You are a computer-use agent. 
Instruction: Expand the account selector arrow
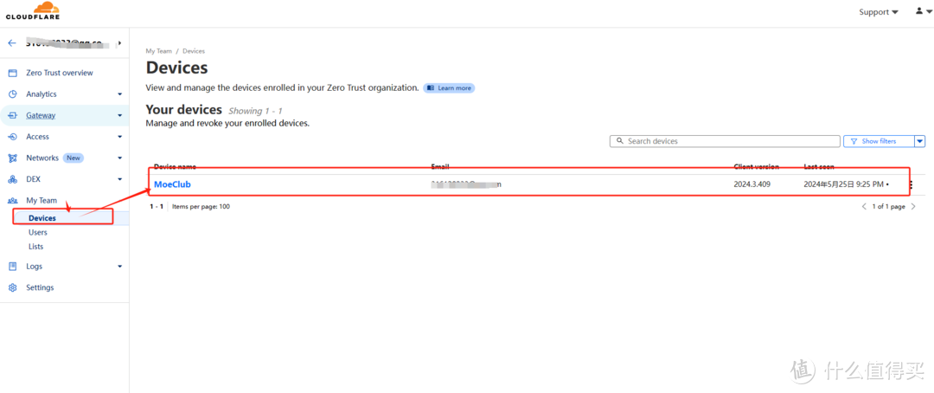119,43
